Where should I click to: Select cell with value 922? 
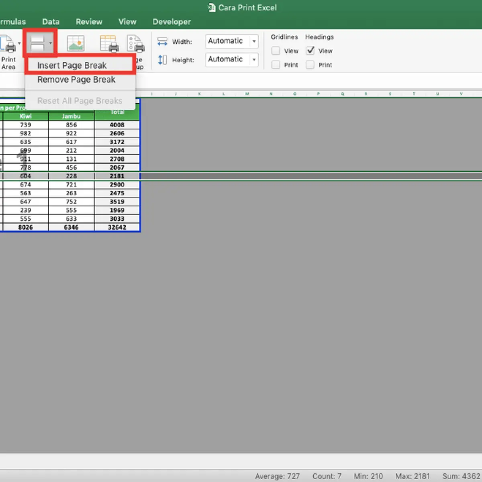click(71, 133)
